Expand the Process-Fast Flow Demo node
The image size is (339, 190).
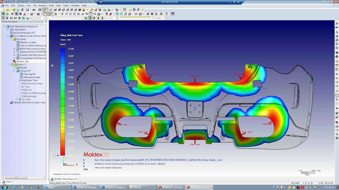14,55
